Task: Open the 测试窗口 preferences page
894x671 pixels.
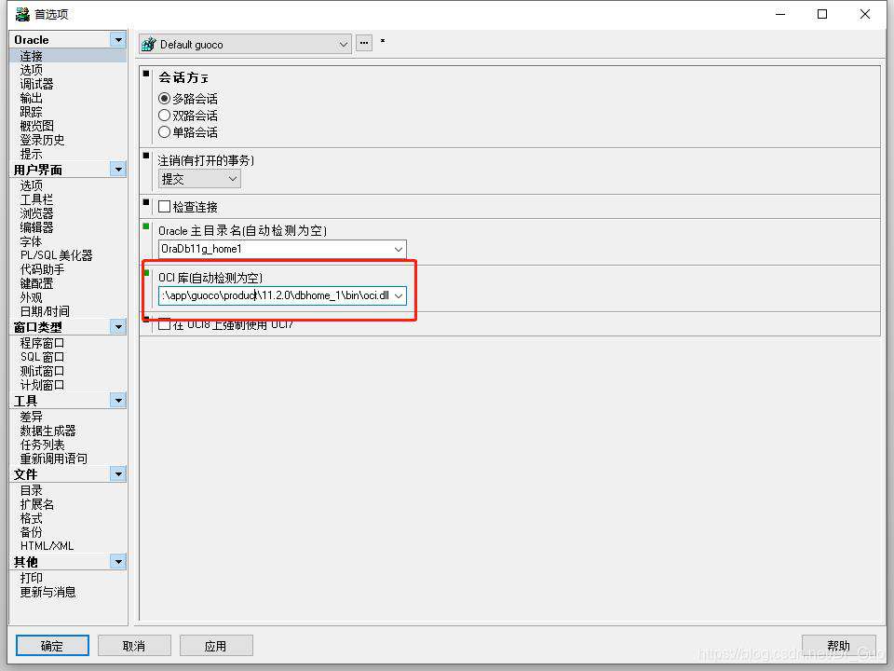Action: tap(42, 371)
